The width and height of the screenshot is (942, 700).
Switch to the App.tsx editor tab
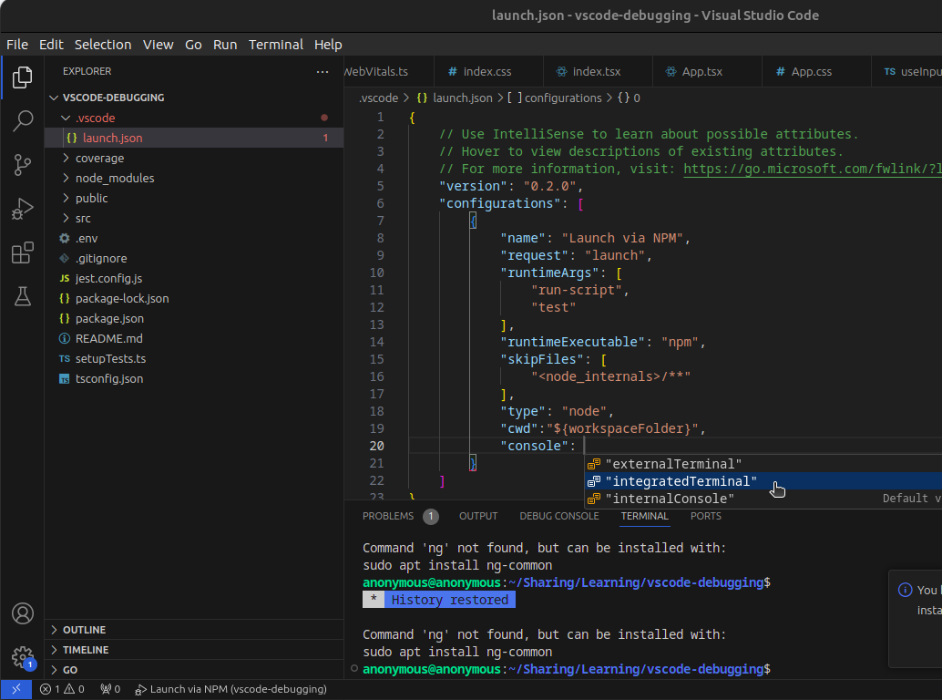(x=701, y=71)
